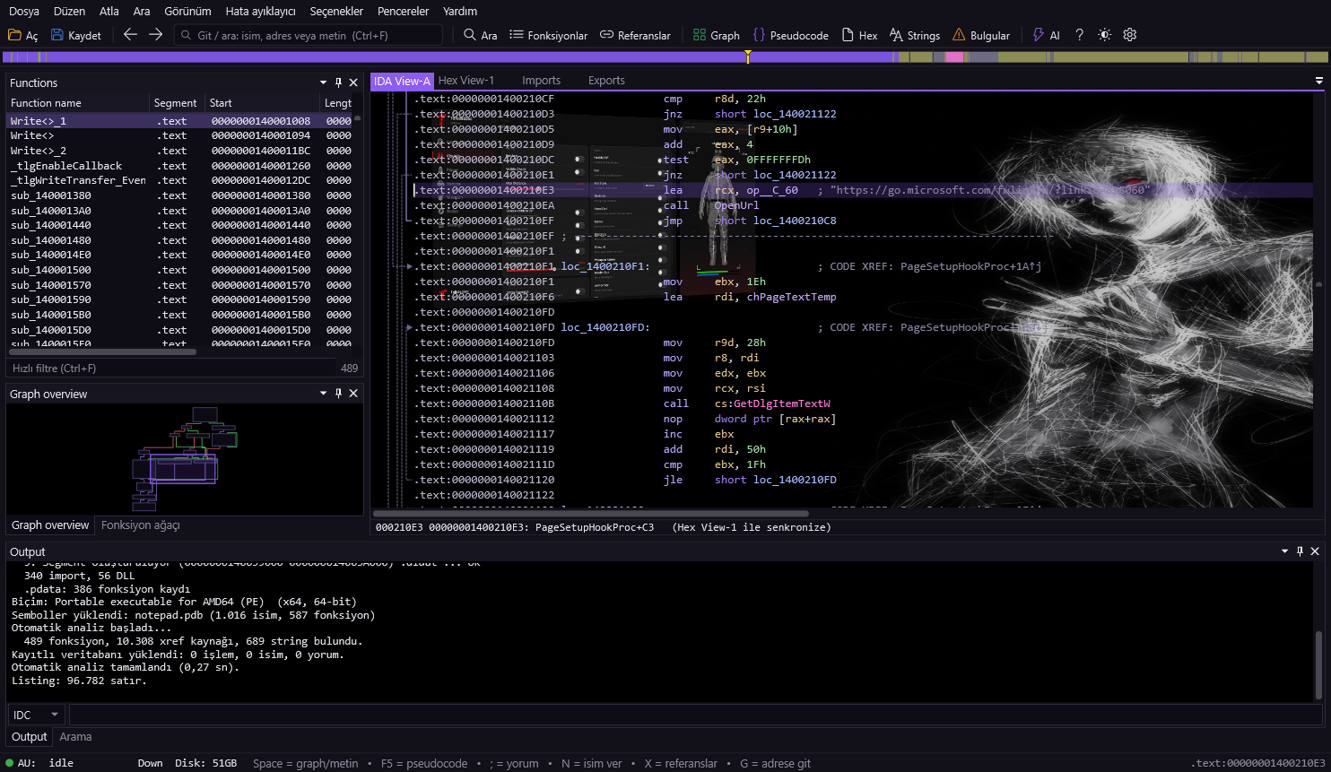Switch to Graph view from the toolbar
The height and width of the screenshot is (772, 1331).
click(x=717, y=35)
